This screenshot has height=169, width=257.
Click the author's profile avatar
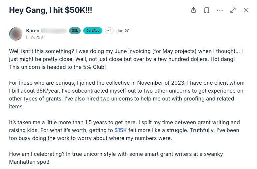tap(16, 34)
